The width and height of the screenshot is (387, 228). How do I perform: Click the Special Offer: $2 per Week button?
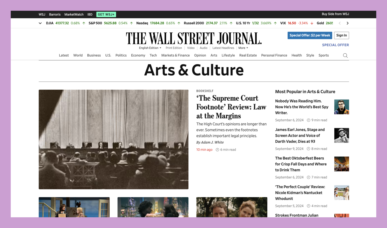click(x=310, y=35)
